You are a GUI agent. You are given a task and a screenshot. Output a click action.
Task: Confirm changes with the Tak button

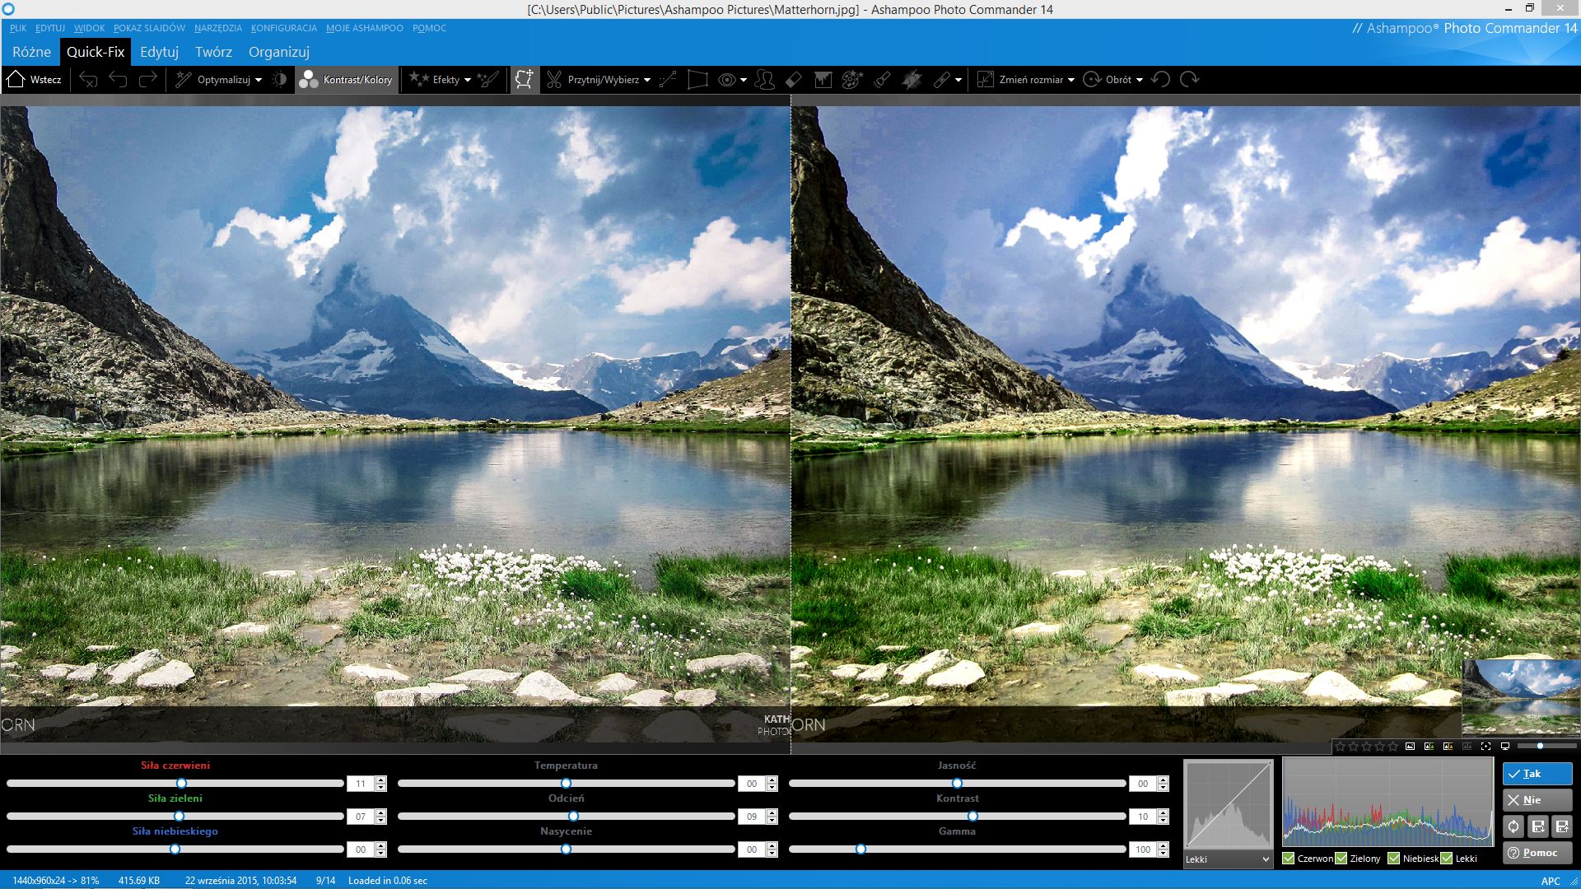pyautogui.click(x=1537, y=774)
